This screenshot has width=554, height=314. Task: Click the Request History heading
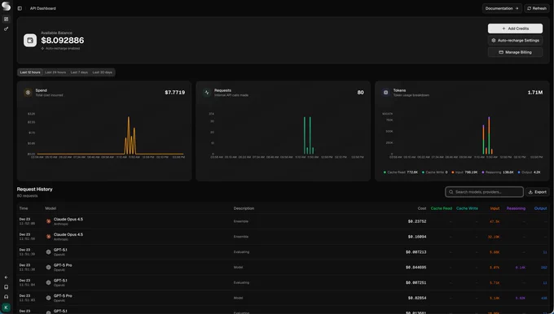[x=34, y=189]
